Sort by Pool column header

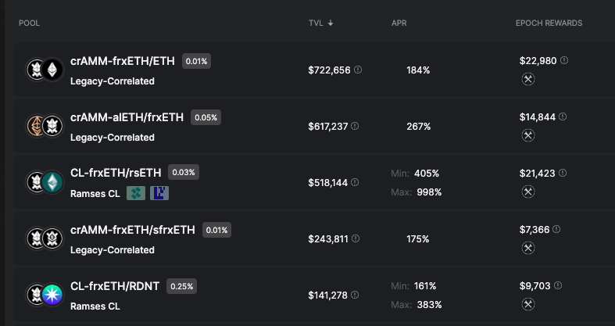coord(29,23)
